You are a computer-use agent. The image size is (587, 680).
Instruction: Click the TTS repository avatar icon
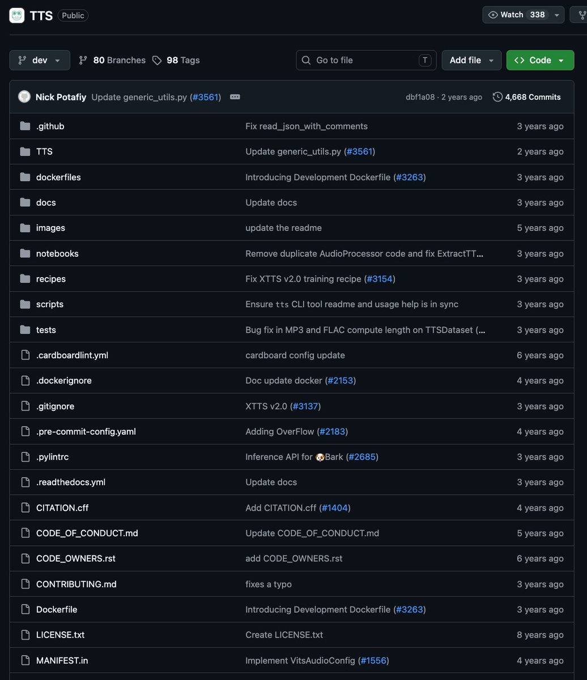click(x=17, y=15)
